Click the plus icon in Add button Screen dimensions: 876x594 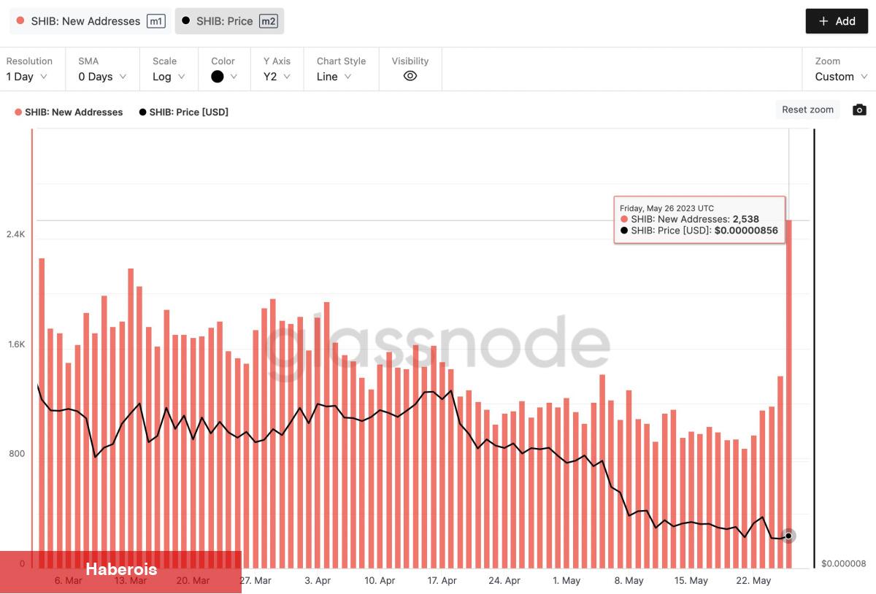click(823, 21)
